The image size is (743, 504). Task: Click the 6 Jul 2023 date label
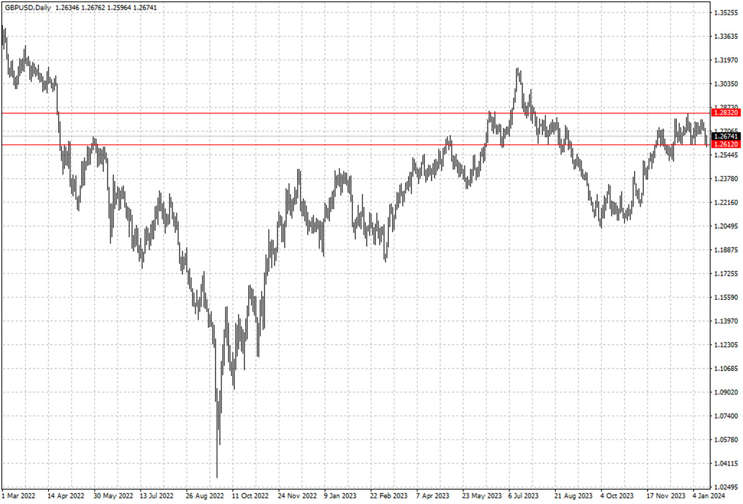click(525, 496)
